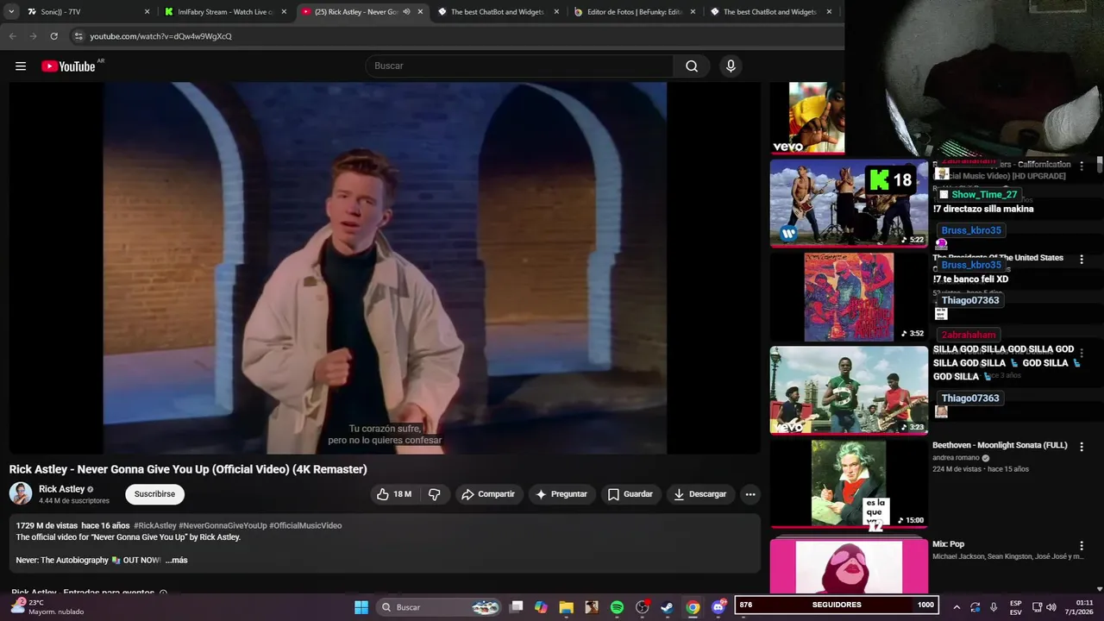Image resolution: width=1104 pixels, height=621 pixels.
Task: Subscribe with the Suscribirse button
Action: click(154, 494)
